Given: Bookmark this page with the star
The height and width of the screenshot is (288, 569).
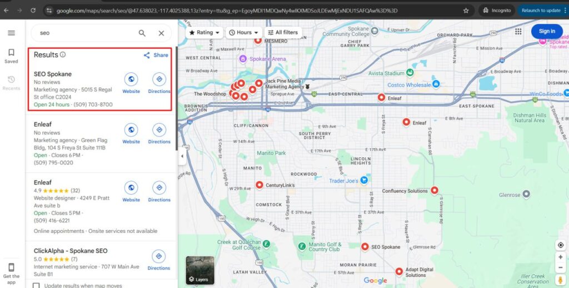Looking at the screenshot, I should click(x=466, y=11).
